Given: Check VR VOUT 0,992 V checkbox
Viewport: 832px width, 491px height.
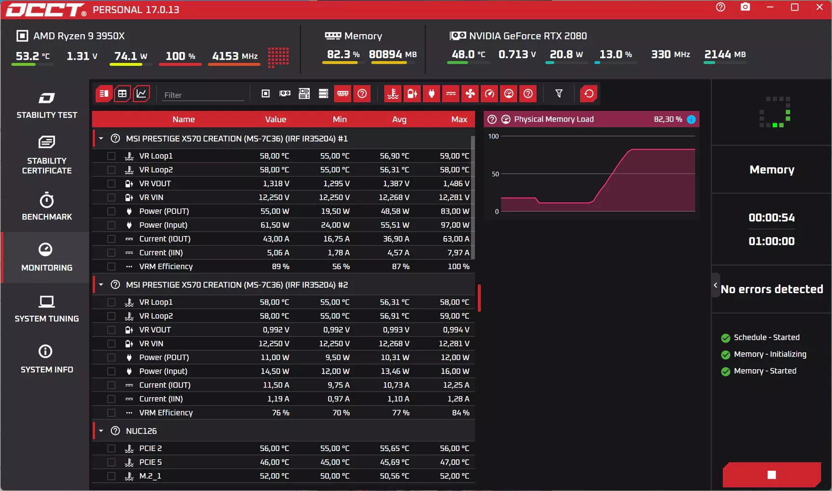Looking at the screenshot, I should coord(111,330).
